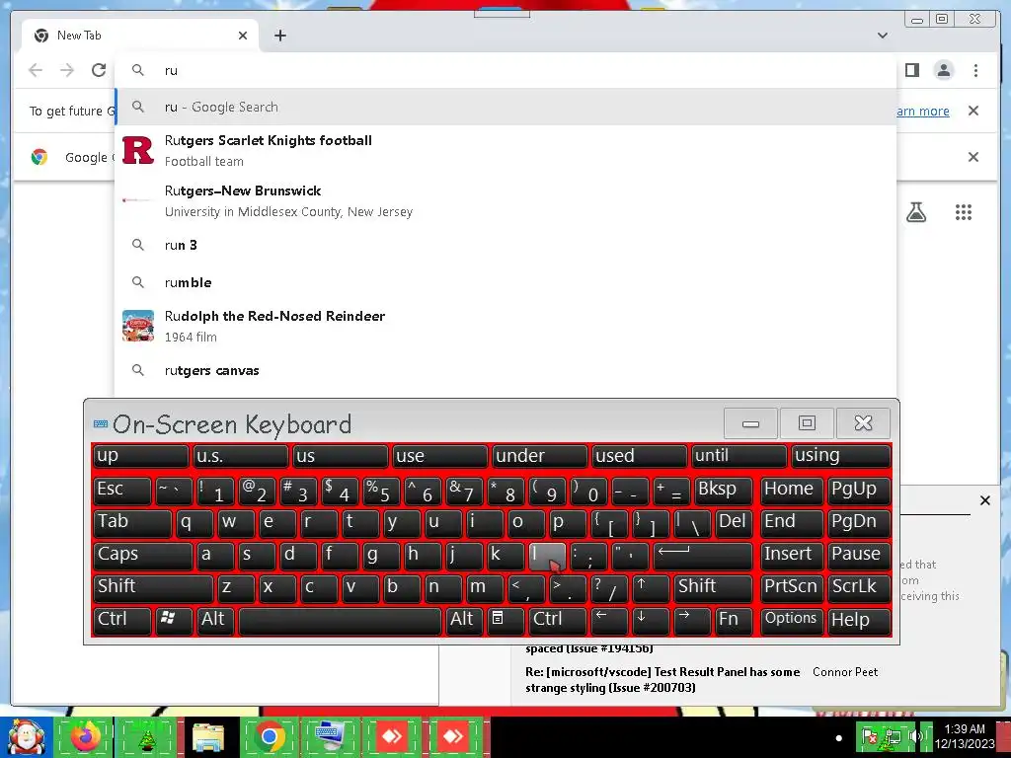Toggle right Alt key on on-screen keyboard
1011x758 pixels.
464,620
